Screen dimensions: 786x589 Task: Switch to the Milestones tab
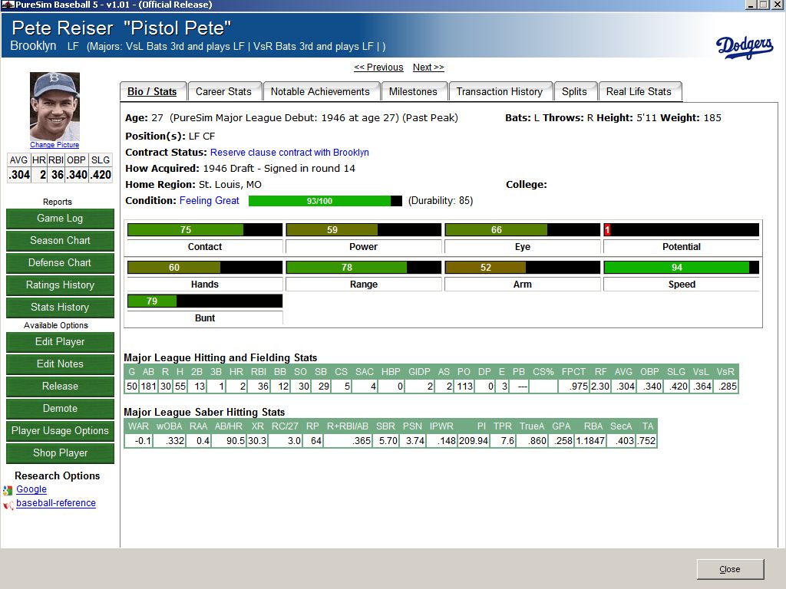(x=413, y=92)
